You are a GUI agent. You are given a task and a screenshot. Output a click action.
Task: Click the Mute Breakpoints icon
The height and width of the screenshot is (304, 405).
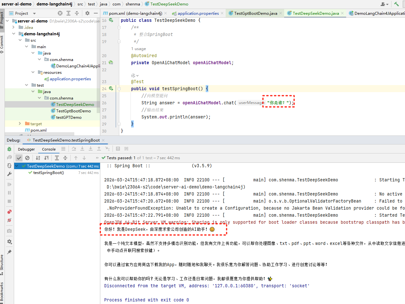click(x=9, y=220)
